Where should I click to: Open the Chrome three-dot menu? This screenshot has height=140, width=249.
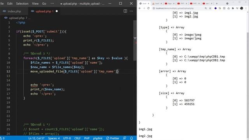coord(246,8)
